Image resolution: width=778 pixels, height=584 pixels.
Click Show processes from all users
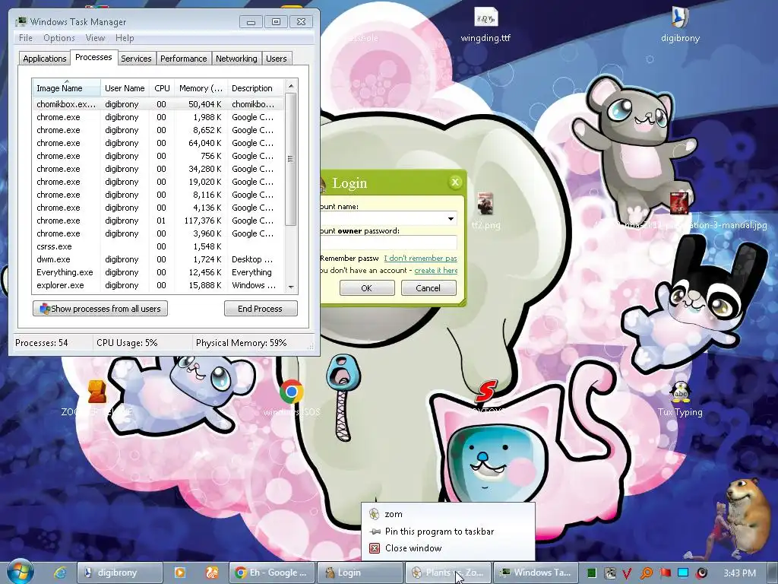(100, 309)
